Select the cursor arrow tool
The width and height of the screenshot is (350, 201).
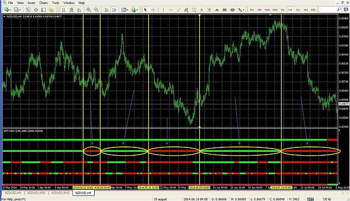[x=146, y=10]
